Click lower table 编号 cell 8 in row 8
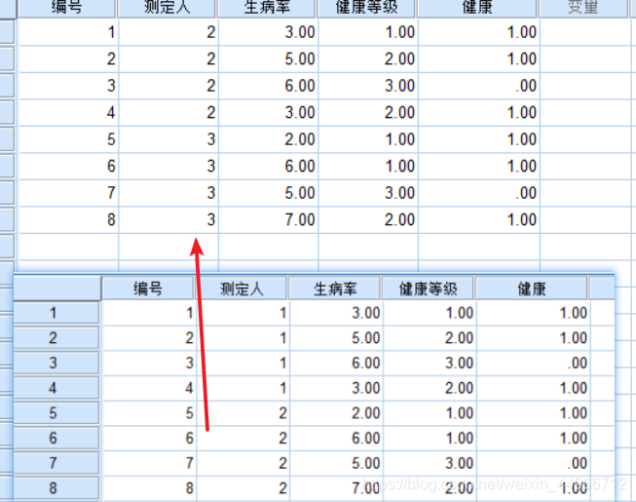The width and height of the screenshot is (636, 502). pyautogui.click(x=149, y=488)
